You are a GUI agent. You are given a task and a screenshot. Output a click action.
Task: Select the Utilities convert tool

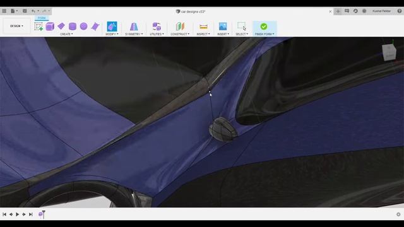click(x=157, y=26)
